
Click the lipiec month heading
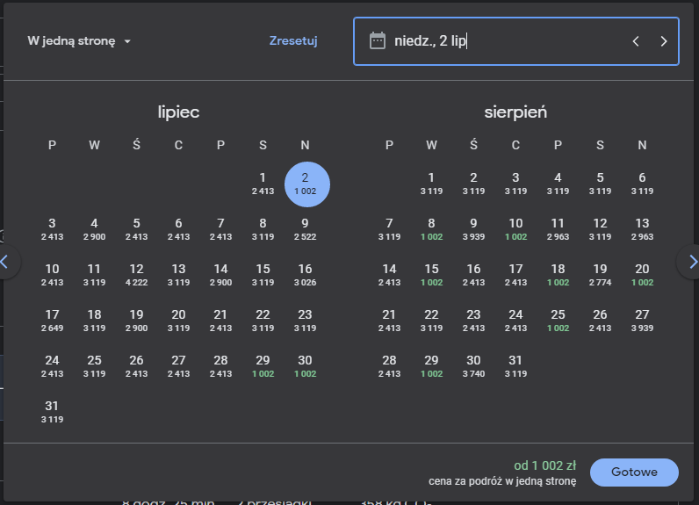coord(178,112)
